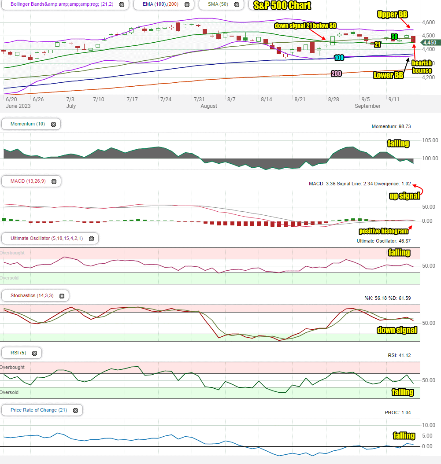Click the 0.00 MACD axis value
441x464 pixels.
point(427,221)
